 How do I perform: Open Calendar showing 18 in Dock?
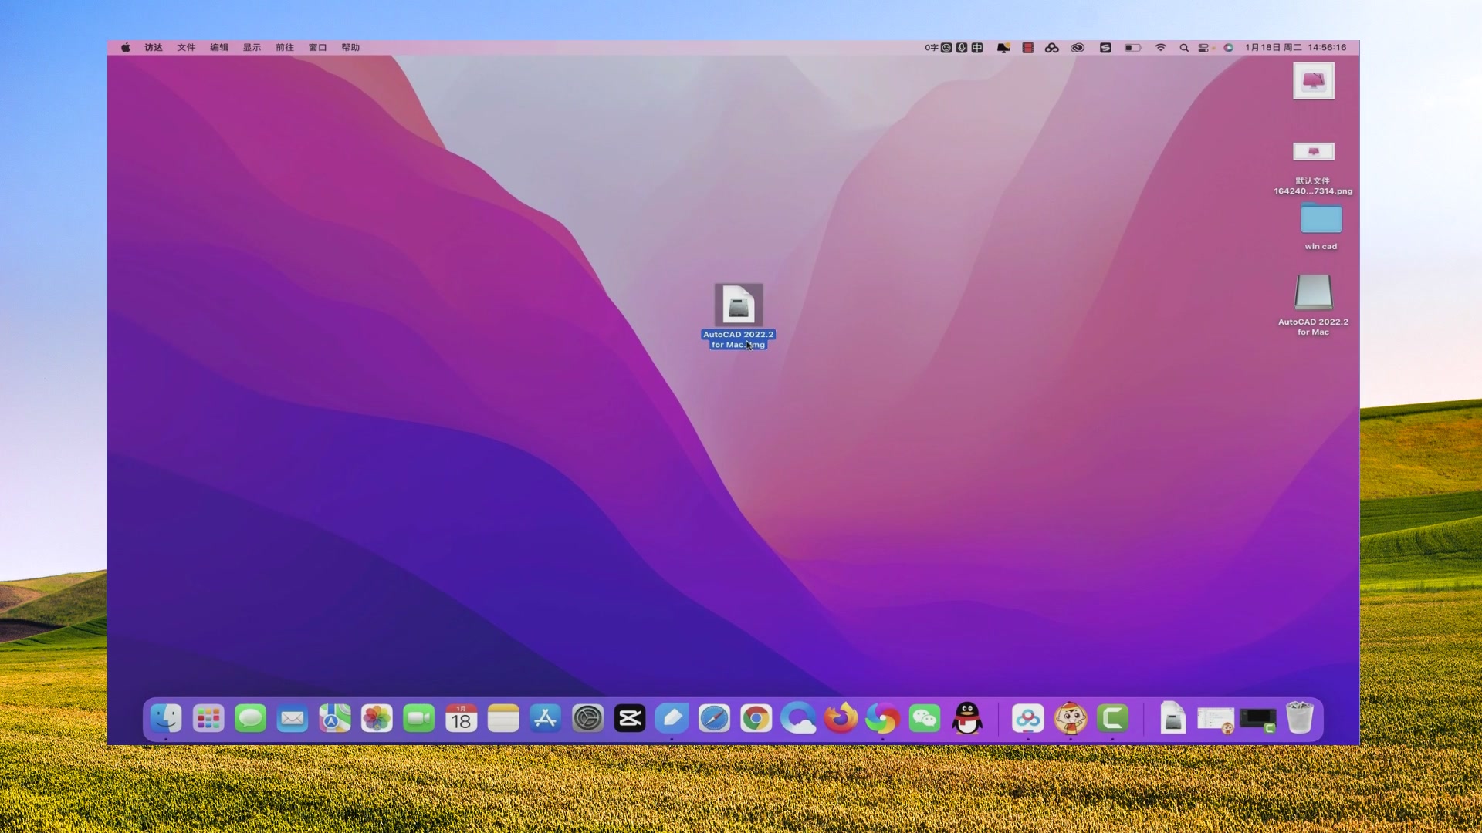tap(462, 719)
